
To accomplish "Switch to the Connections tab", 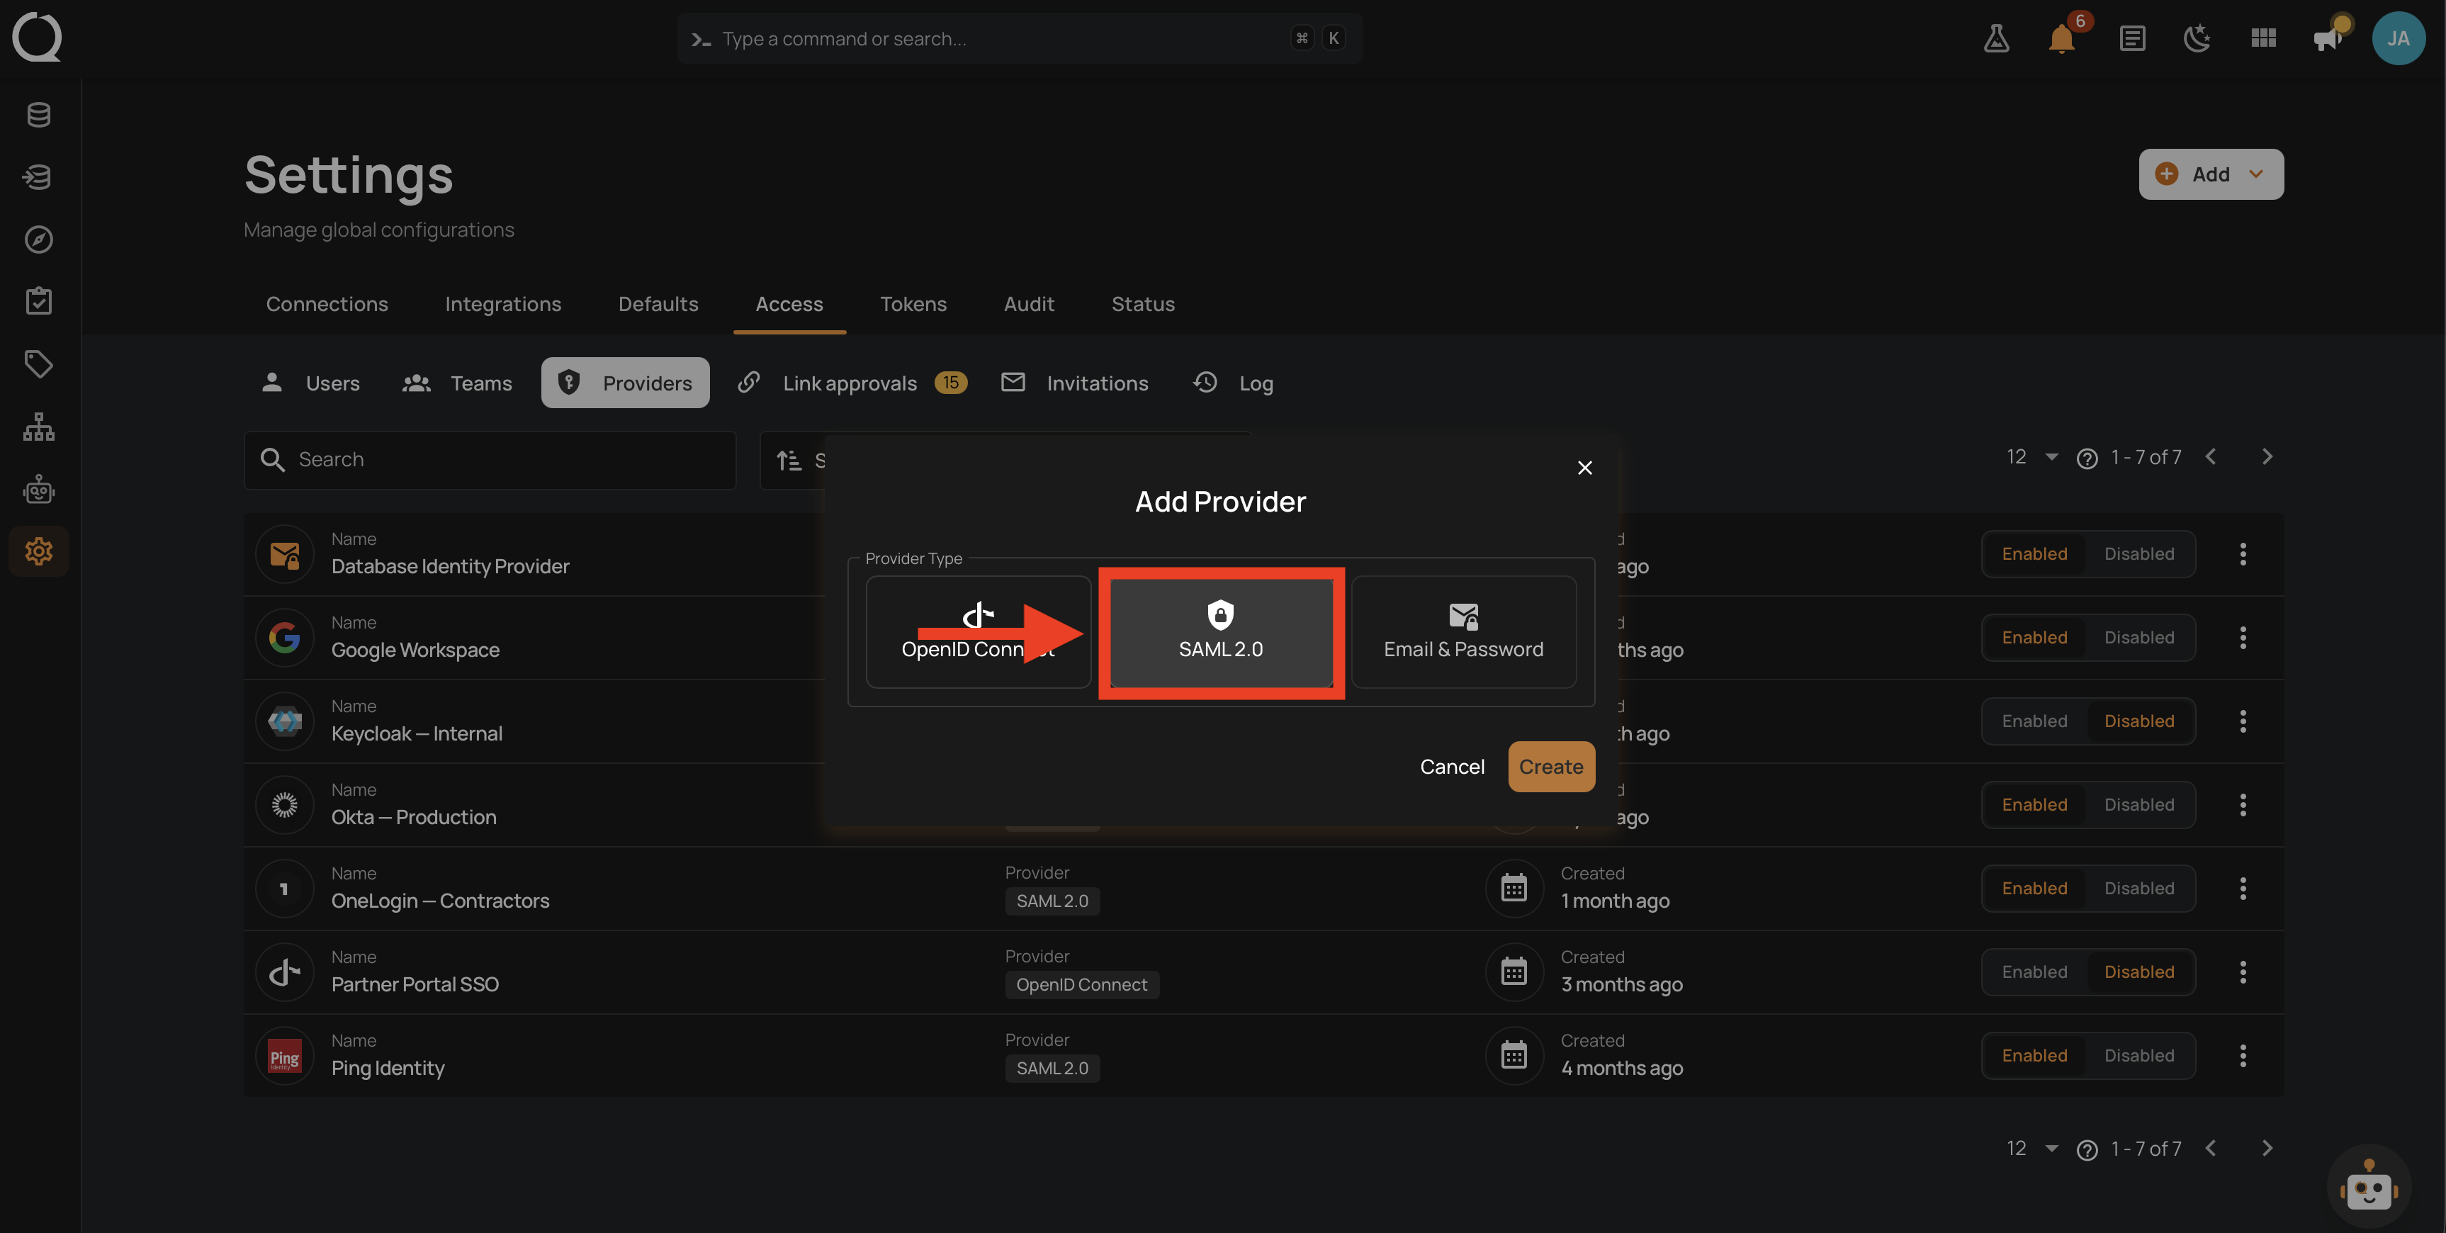I will 327,304.
